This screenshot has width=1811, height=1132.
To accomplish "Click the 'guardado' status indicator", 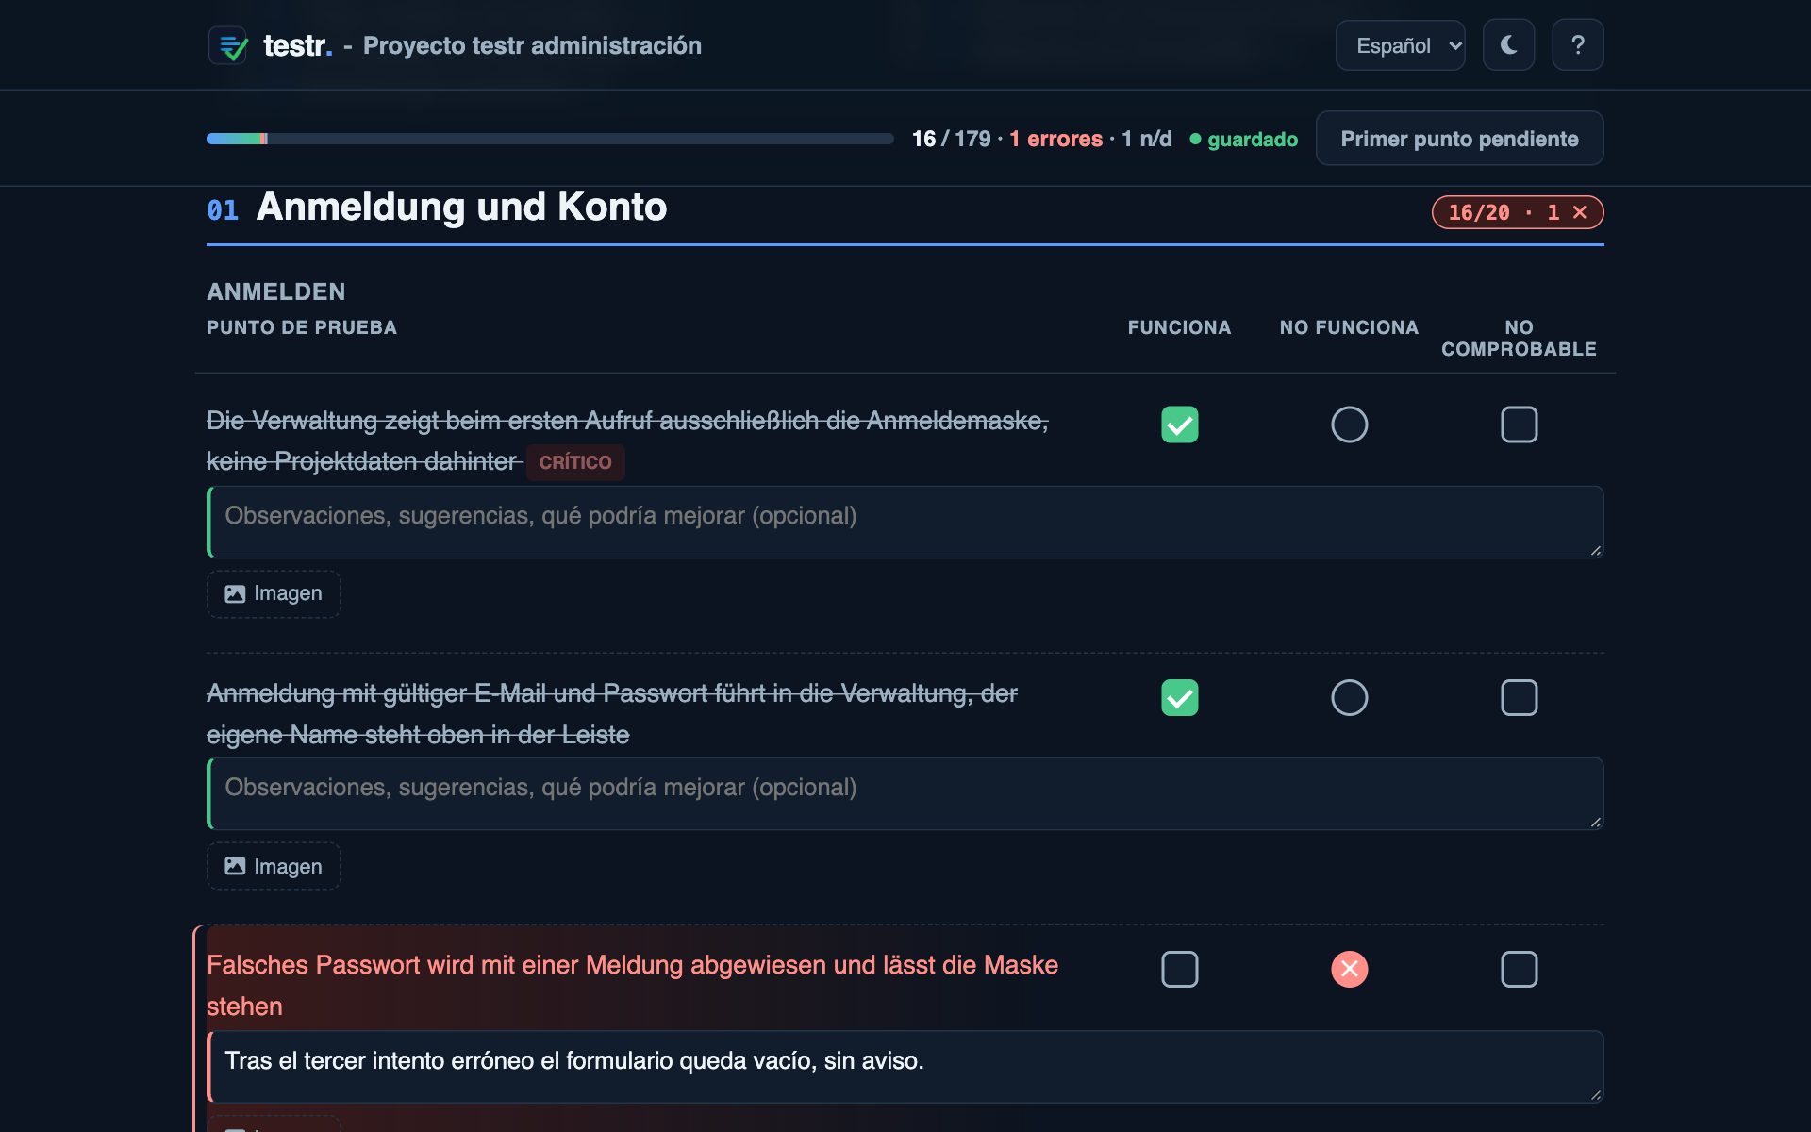I will (x=1243, y=139).
